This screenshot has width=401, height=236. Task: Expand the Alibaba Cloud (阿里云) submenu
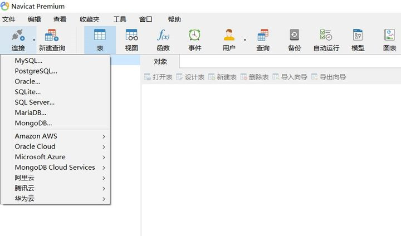click(x=55, y=178)
